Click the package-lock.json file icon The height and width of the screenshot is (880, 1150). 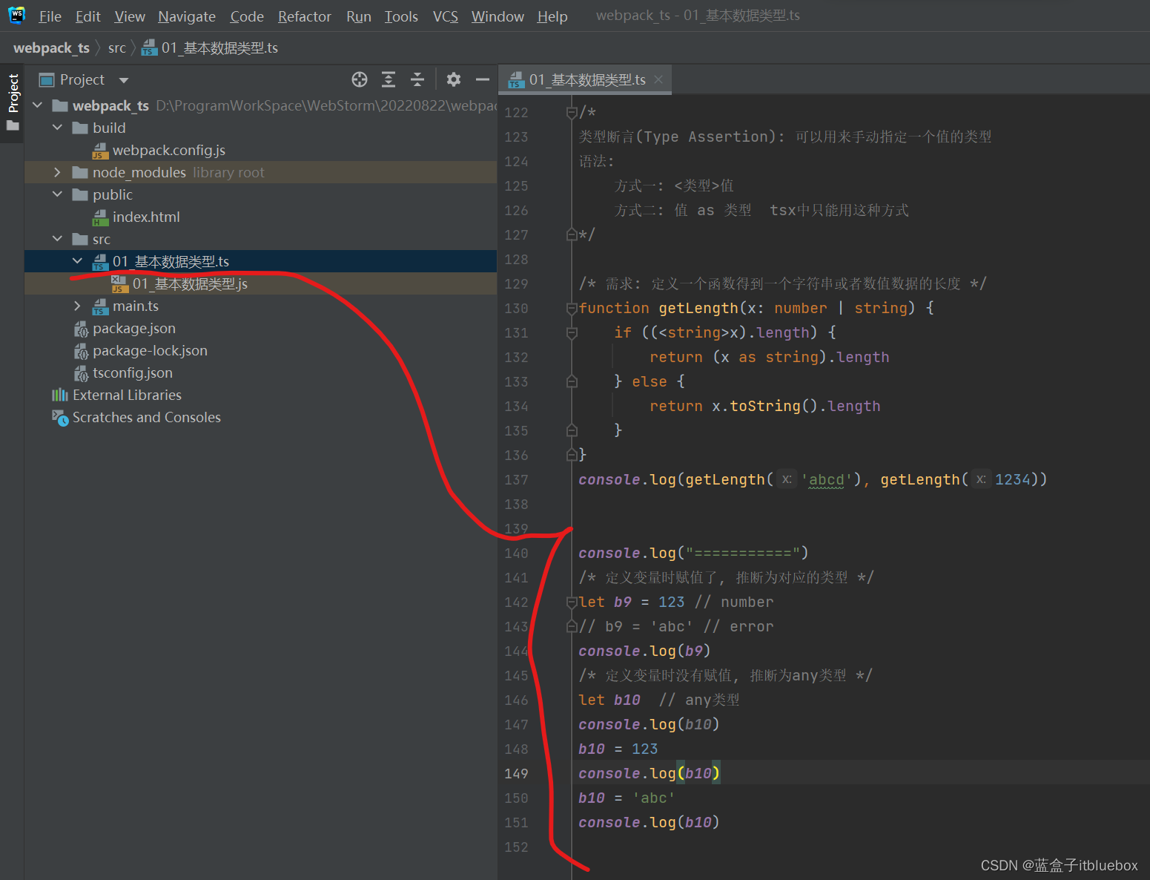(x=81, y=351)
